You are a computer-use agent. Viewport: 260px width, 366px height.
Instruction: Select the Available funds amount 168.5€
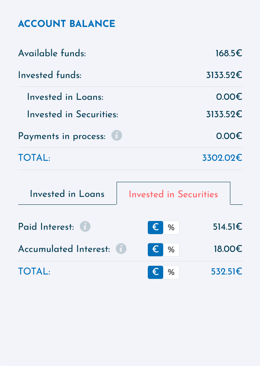pos(228,53)
